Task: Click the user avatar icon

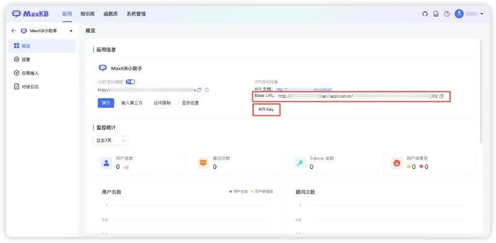Action: (x=459, y=14)
